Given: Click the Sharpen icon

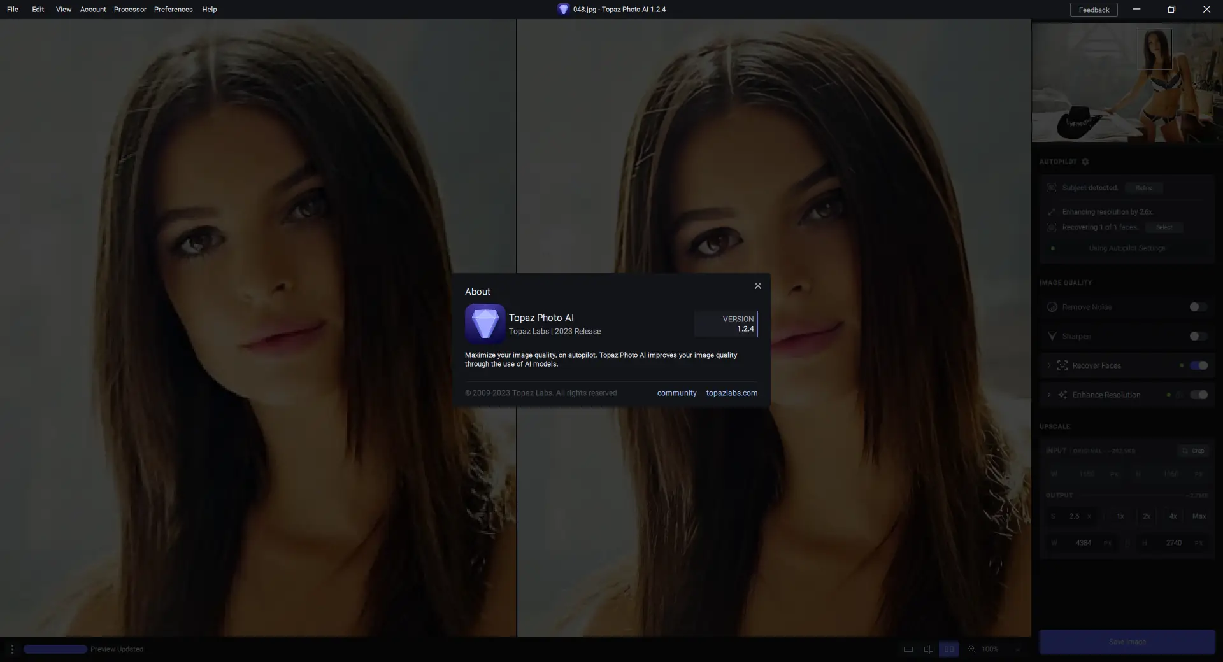Looking at the screenshot, I should click(1052, 336).
